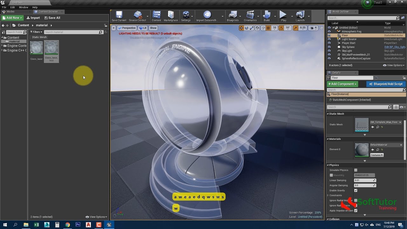Open editor Settings in the toolbar
Image resolution: width=407 pixels, height=229 pixels.
(186, 16)
